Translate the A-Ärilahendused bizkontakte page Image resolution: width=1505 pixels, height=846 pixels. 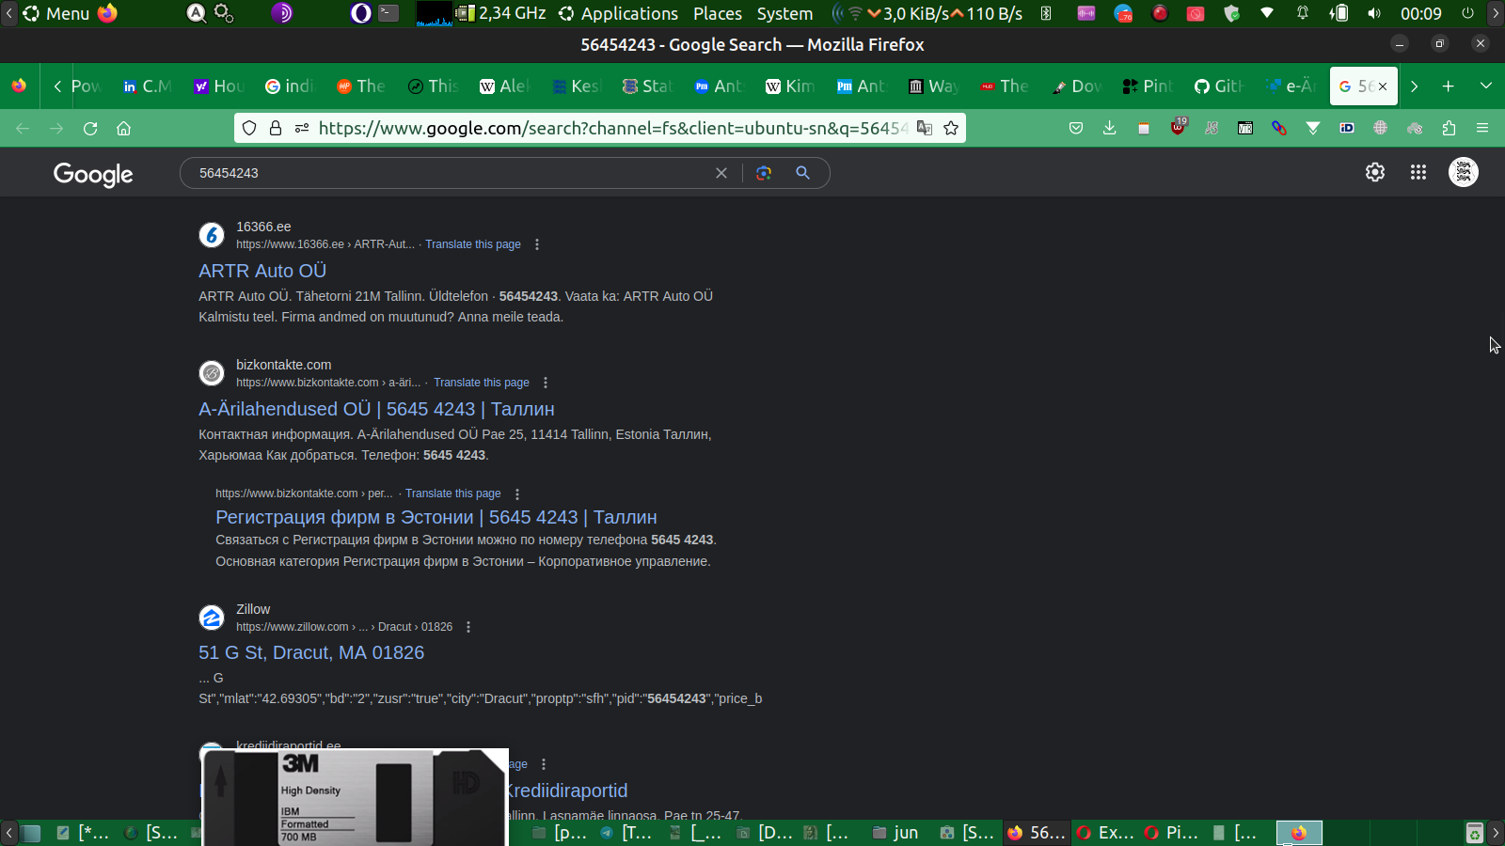pos(482,383)
